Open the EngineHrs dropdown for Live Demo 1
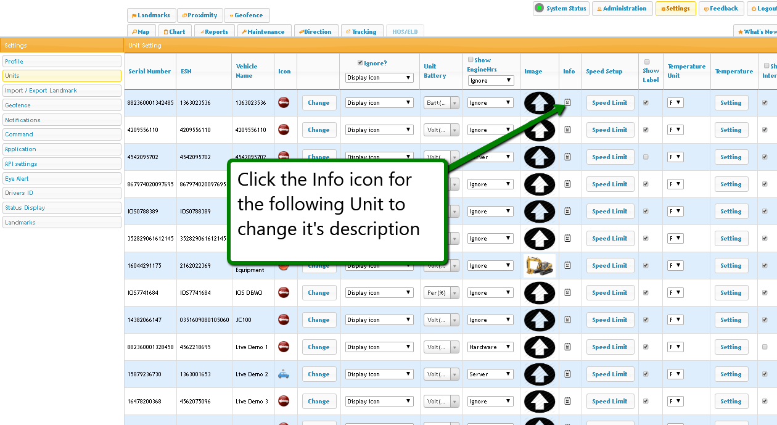Viewport: 777px width, 425px height. [490, 347]
